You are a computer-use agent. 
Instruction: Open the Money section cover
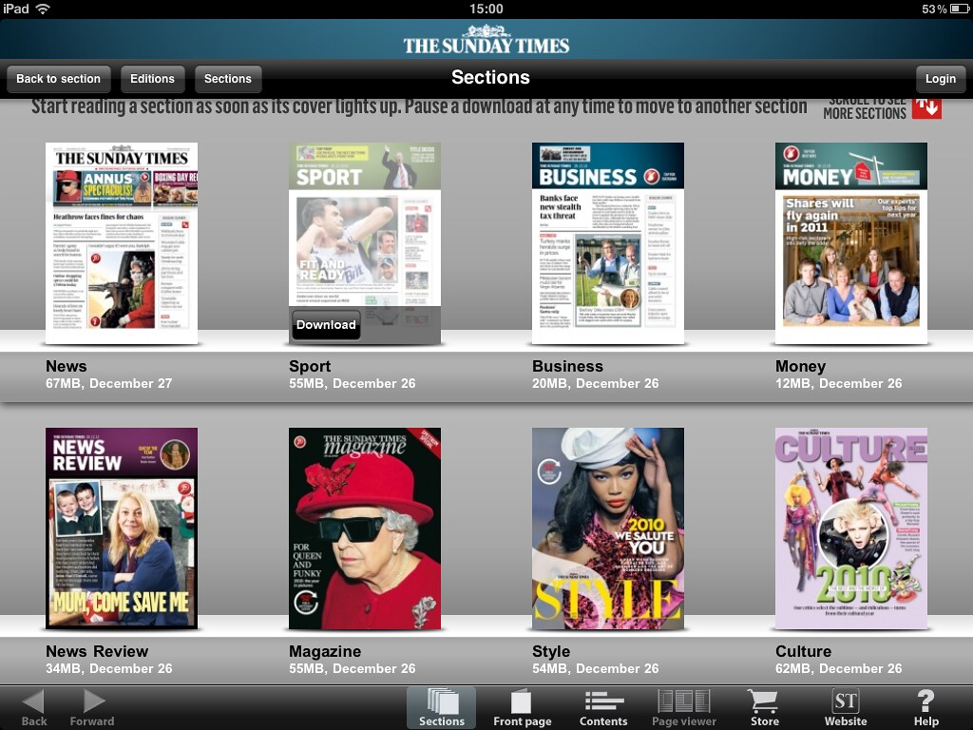click(x=851, y=243)
